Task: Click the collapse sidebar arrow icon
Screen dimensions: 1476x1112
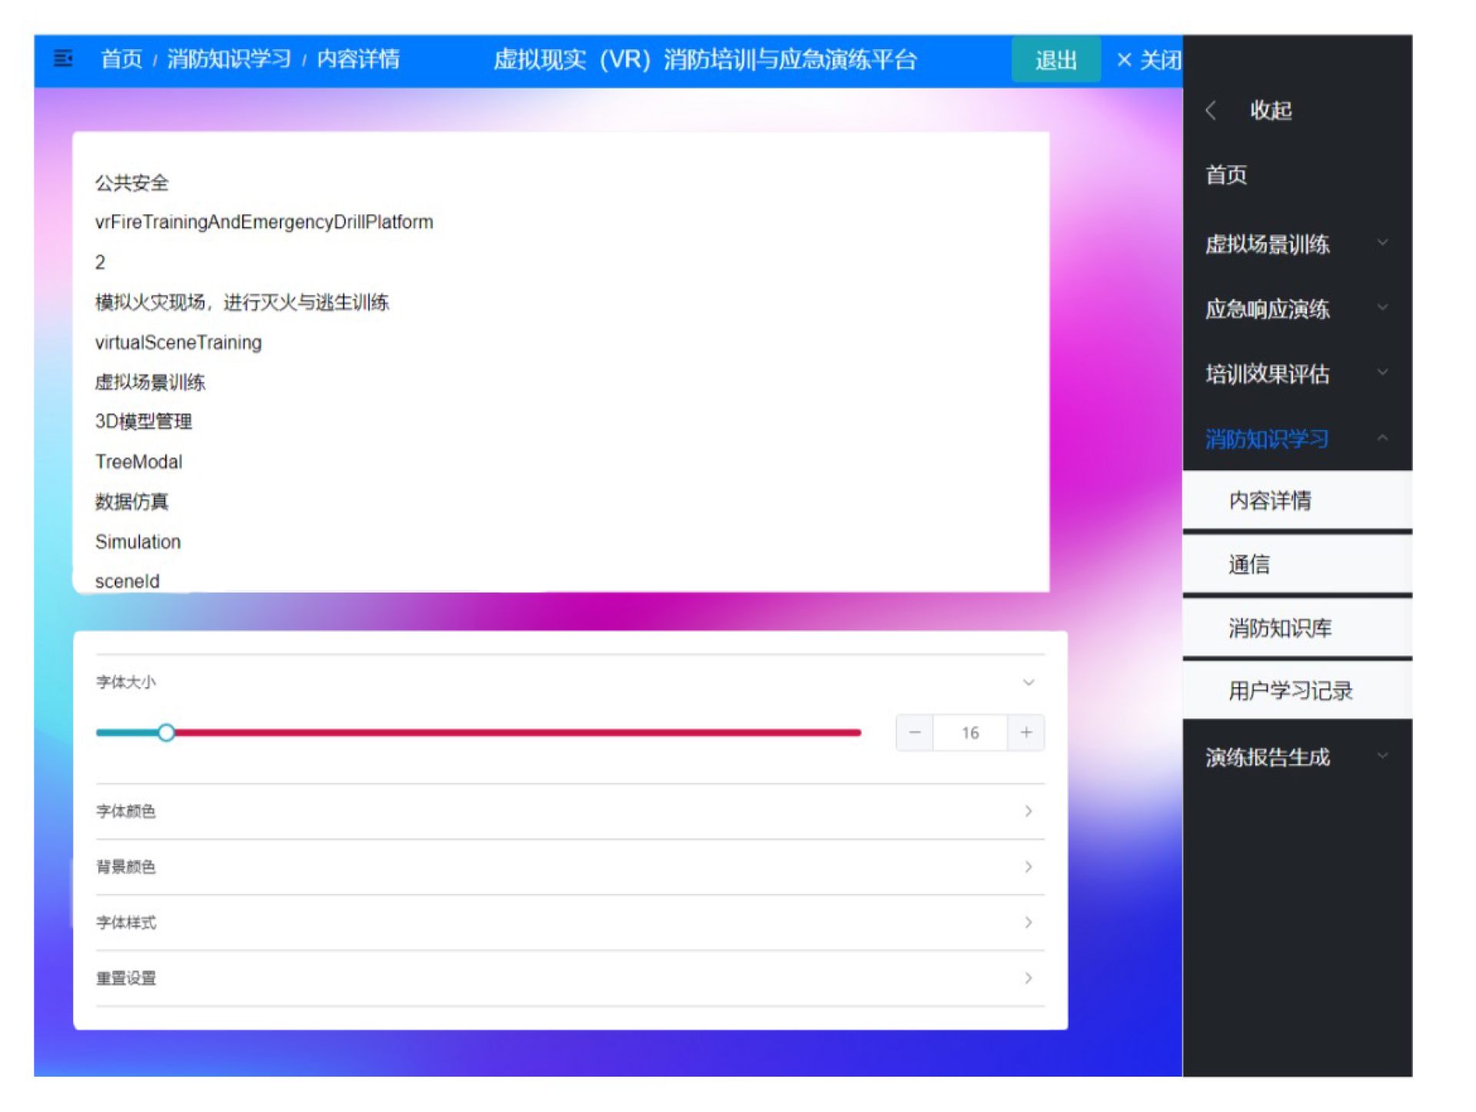Action: 1212,111
